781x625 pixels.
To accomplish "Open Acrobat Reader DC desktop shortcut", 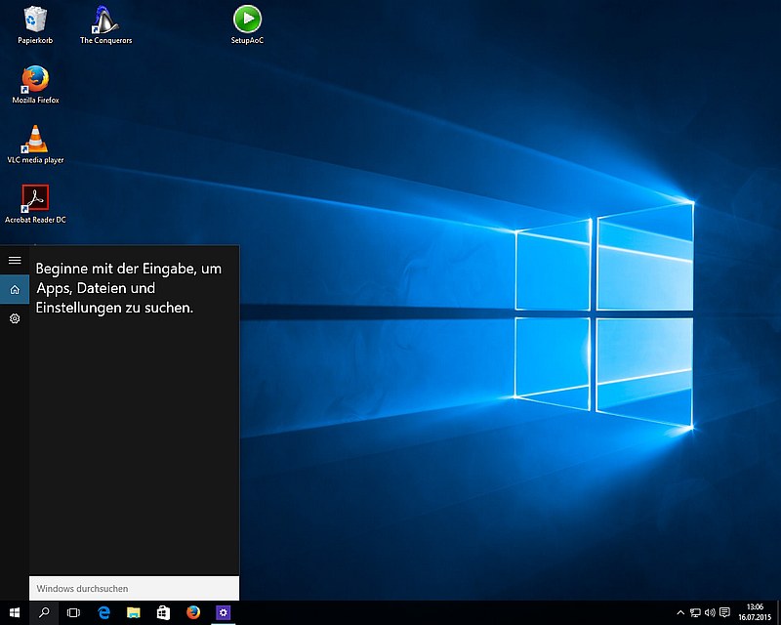I will pos(36,199).
